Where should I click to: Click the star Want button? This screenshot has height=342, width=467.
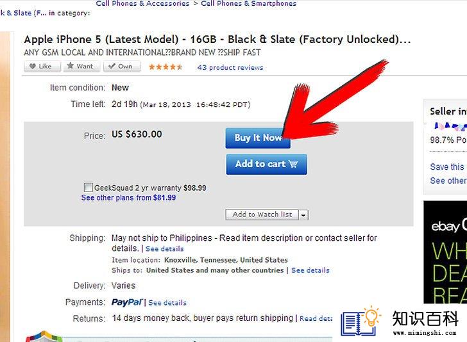point(81,67)
